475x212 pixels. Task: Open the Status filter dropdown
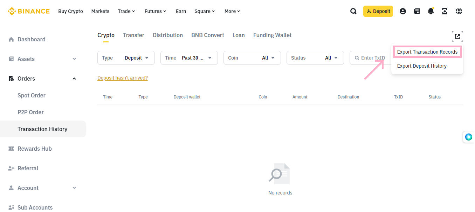tap(315, 57)
